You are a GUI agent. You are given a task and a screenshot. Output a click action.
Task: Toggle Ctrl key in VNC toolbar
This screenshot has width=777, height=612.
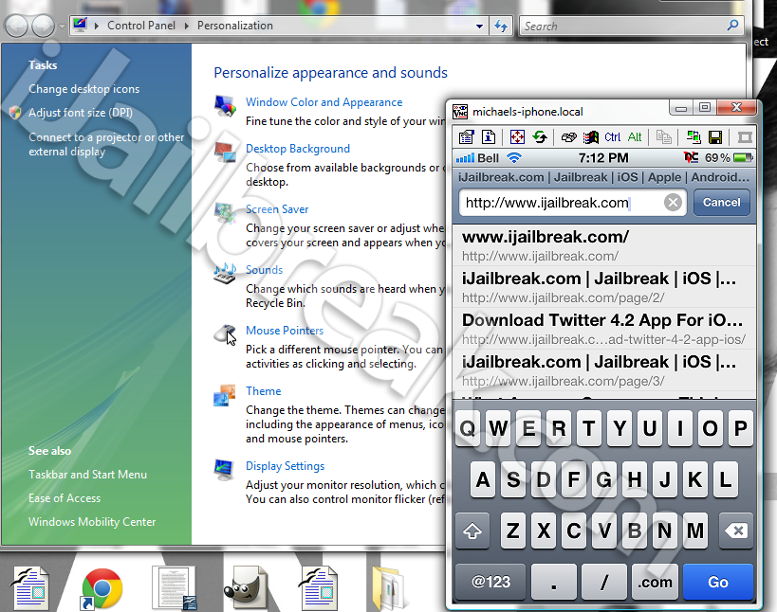click(x=613, y=137)
